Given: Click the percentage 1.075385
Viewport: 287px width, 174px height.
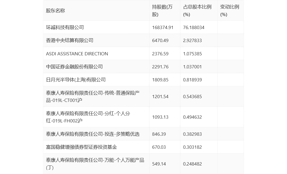Looking at the screenshot, I should [x=192, y=54].
